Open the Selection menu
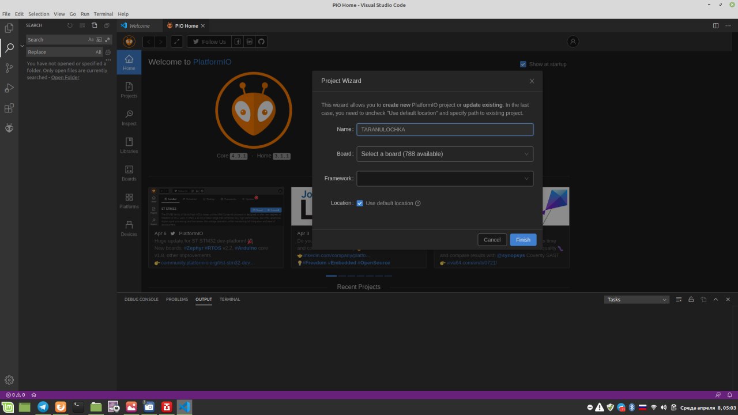 [39, 13]
